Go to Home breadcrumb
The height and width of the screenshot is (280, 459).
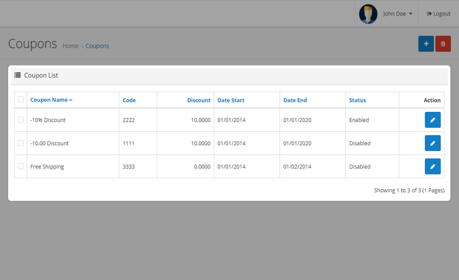point(71,46)
